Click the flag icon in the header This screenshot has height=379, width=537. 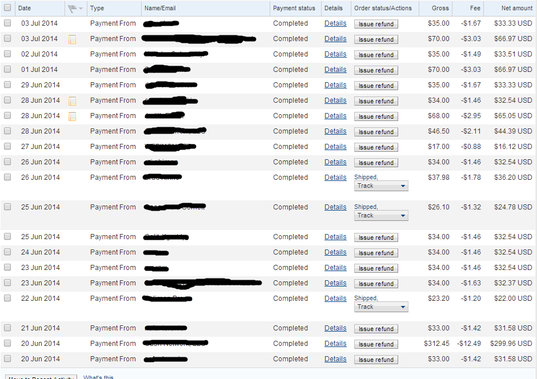point(72,9)
